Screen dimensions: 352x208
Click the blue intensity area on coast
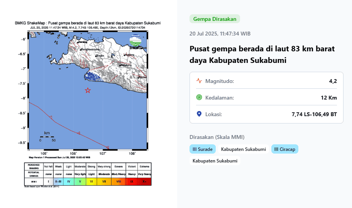(94, 76)
